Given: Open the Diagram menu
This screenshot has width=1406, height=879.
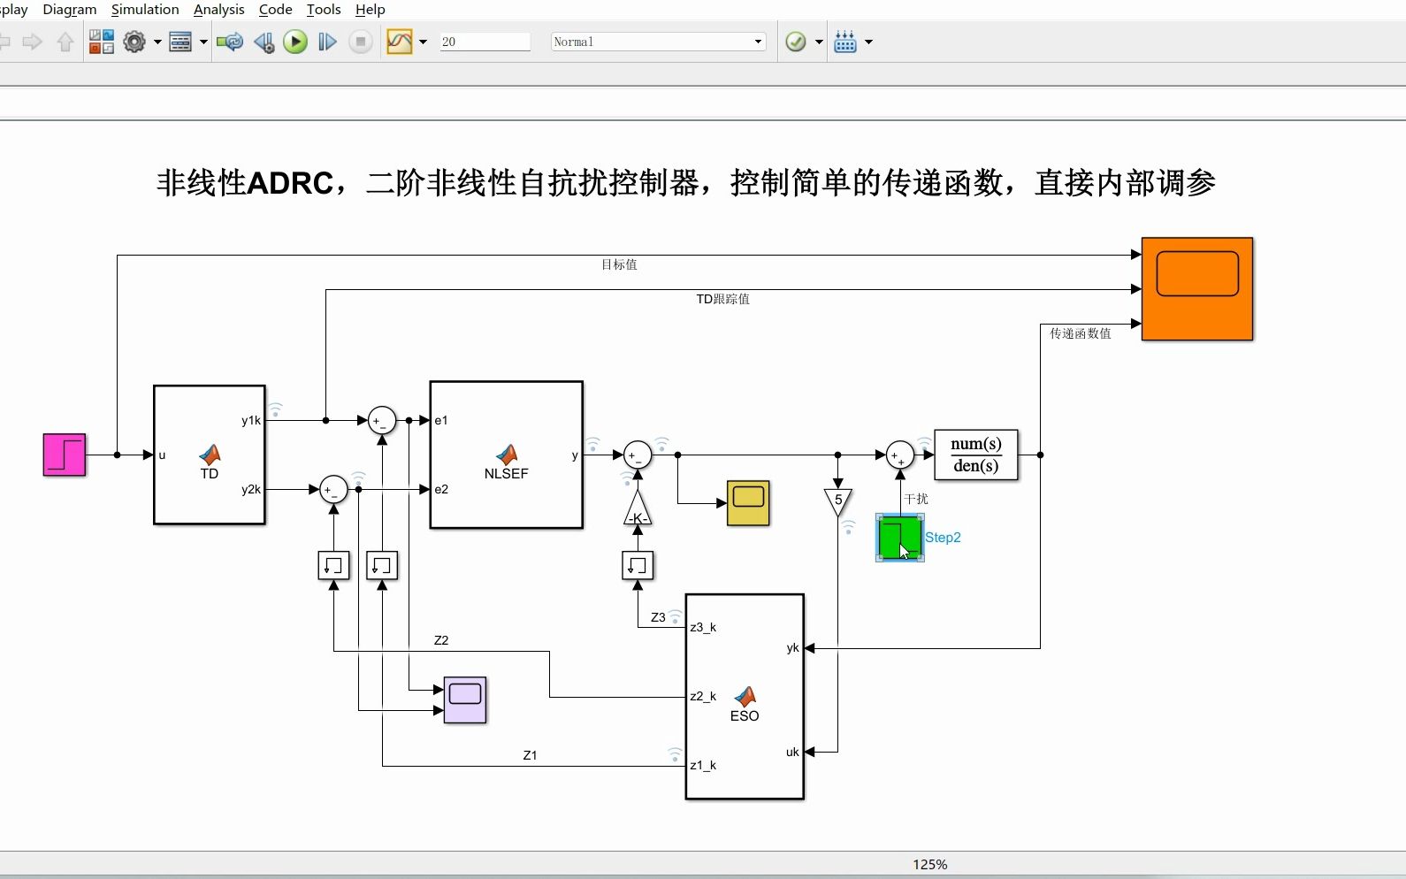Looking at the screenshot, I should click(x=70, y=10).
